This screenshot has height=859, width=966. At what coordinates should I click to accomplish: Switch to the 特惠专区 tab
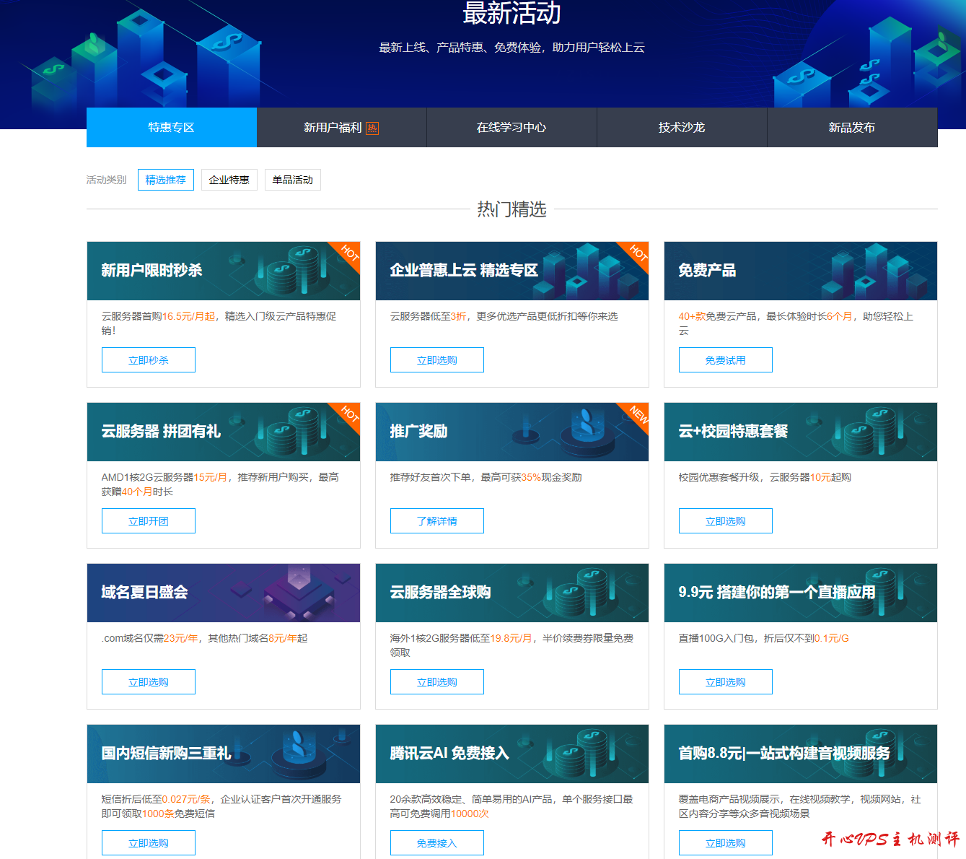click(x=172, y=128)
